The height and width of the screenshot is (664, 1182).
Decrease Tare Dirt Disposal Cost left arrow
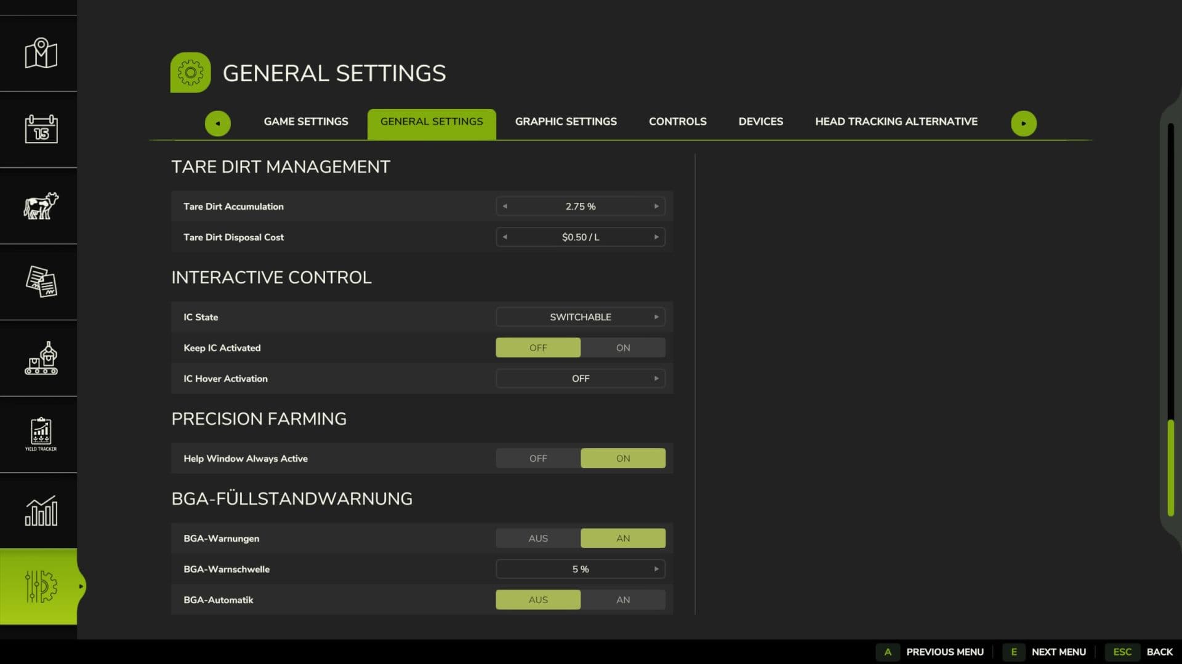(505, 237)
